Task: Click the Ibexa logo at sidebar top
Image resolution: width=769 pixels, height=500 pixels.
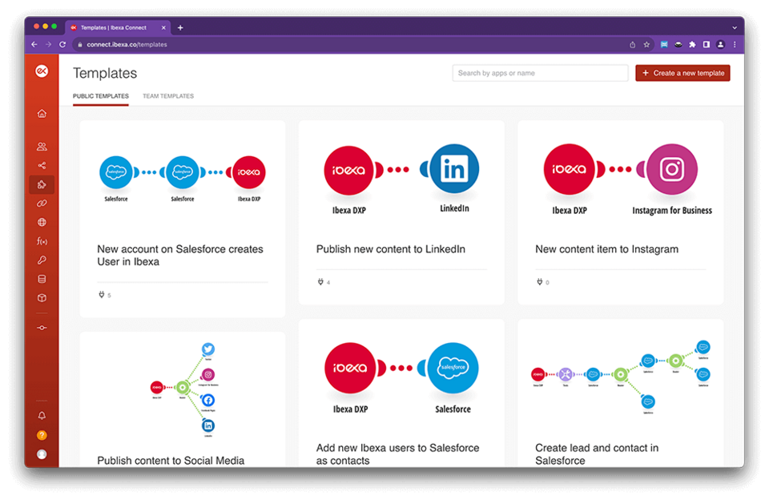Action: (x=42, y=71)
